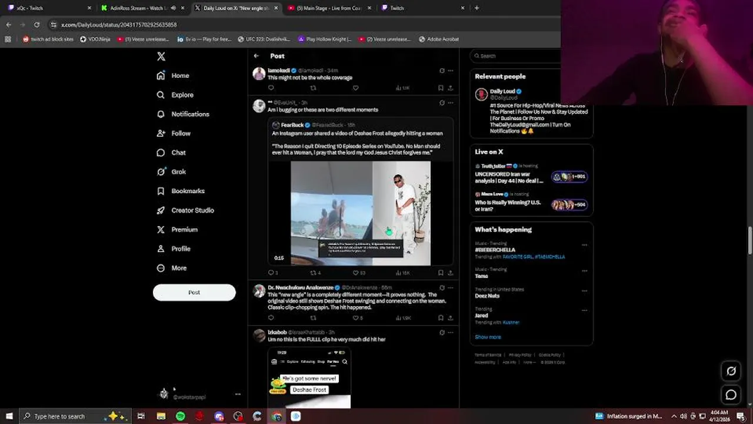
Task: Open Chat in the X sidebar
Action: coord(171,153)
